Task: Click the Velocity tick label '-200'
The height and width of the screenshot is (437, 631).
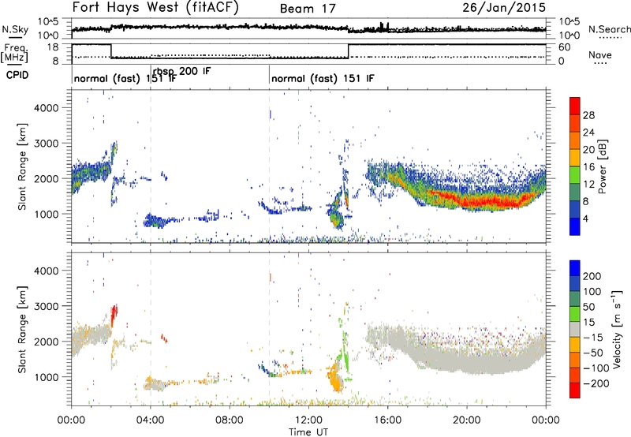Action: pos(596,383)
